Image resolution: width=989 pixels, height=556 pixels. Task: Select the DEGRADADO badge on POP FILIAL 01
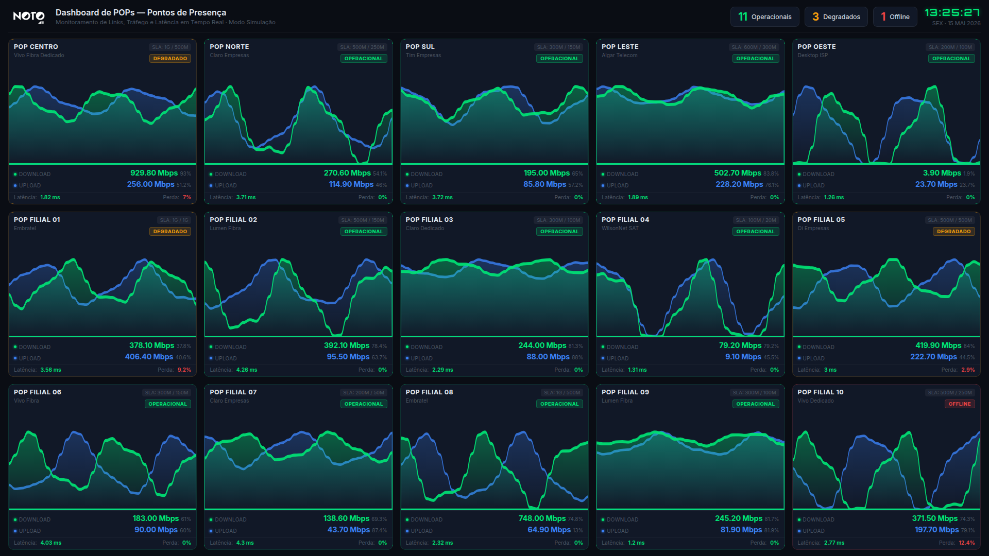tap(170, 232)
